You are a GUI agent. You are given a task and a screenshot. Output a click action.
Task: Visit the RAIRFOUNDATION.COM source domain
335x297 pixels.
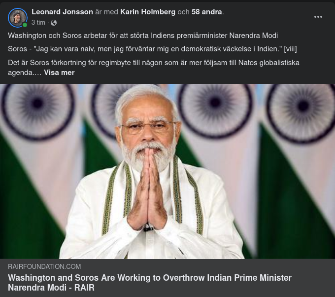pyautogui.click(x=44, y=266)
